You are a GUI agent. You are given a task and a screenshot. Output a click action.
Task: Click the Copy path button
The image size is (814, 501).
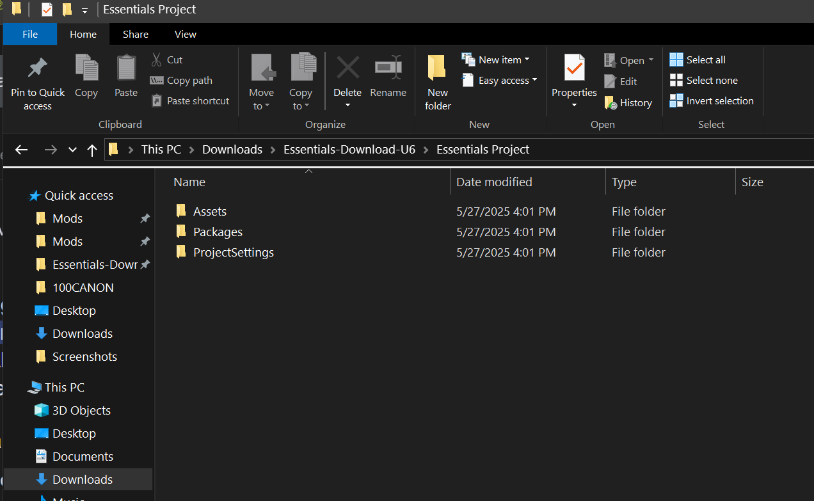(x=181, y=80)
